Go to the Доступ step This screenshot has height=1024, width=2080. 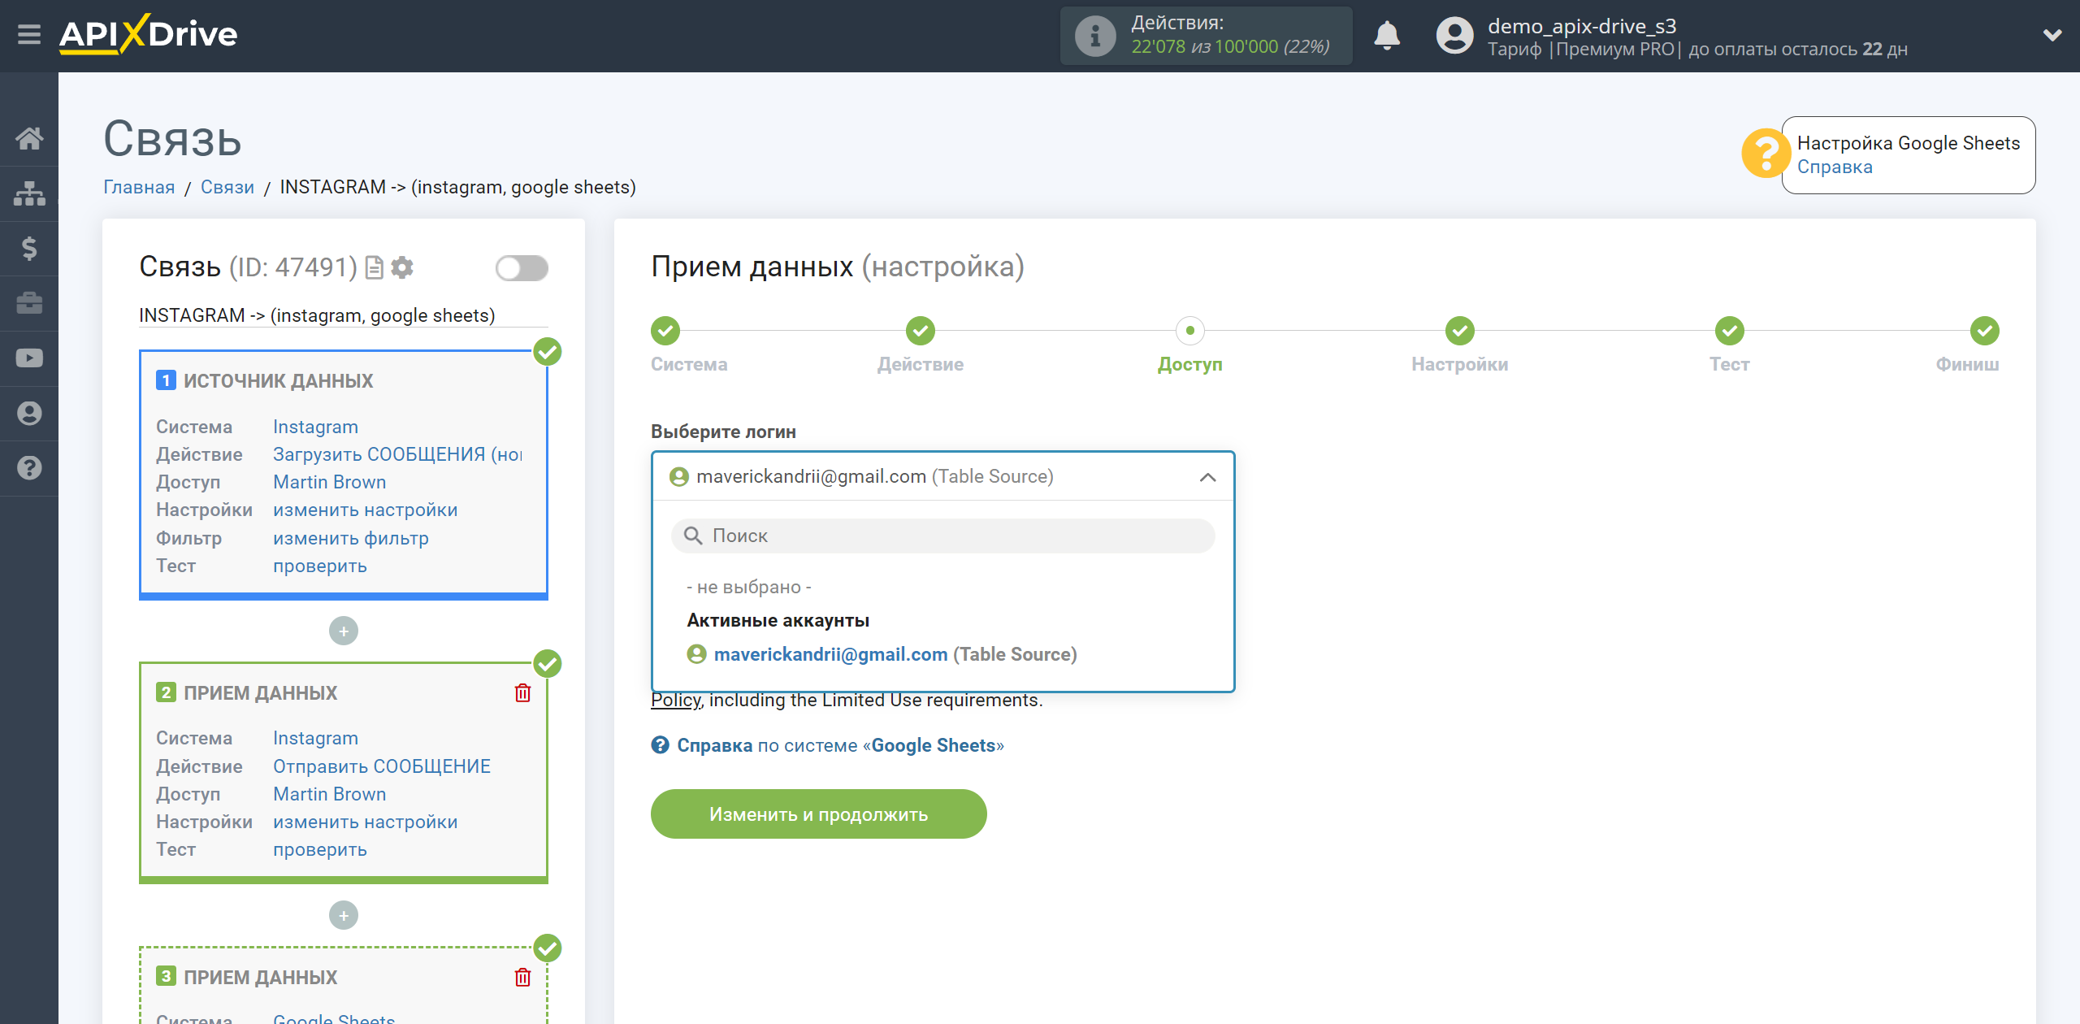click(1189, 331)
